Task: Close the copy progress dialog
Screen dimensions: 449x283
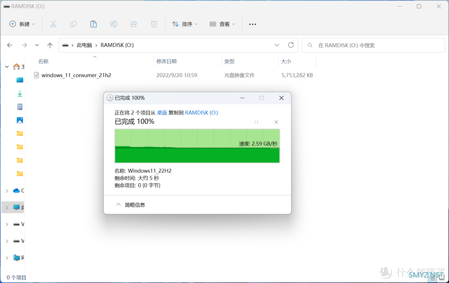Action: click(x=281, y=98)
